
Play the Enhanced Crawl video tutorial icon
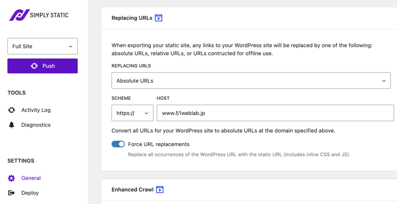pos(160,190)
